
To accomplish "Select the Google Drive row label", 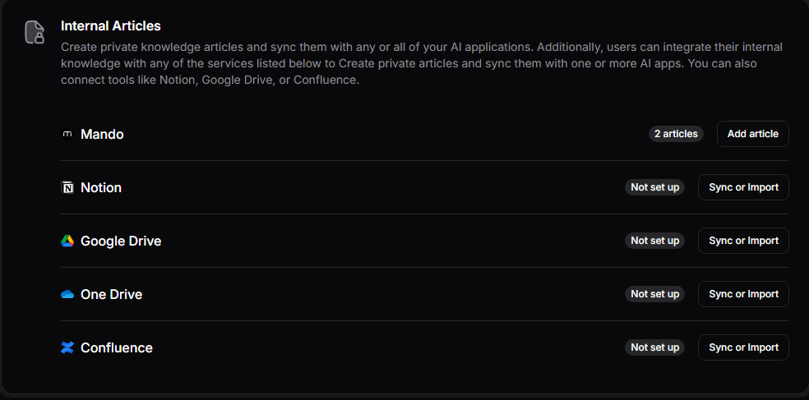I will (121, 241).
